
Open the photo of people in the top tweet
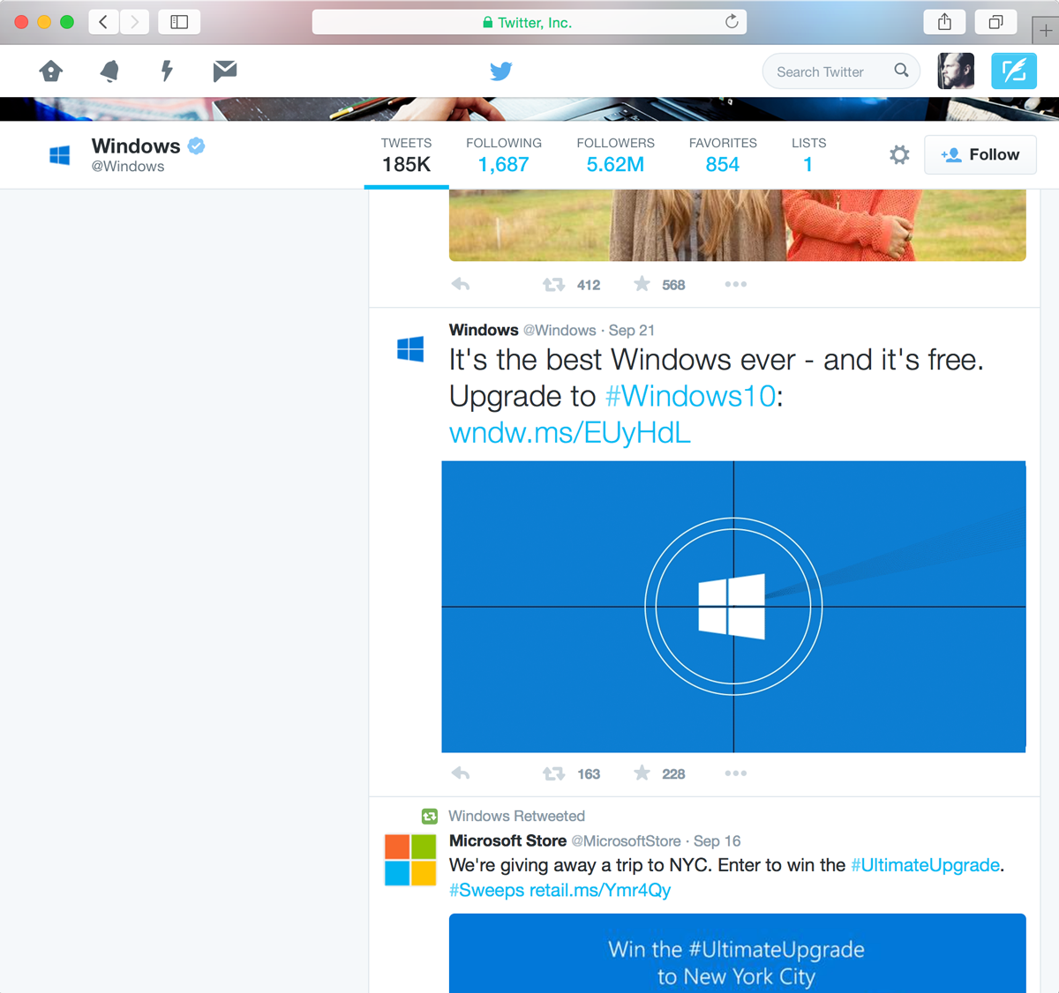[737, 225]
